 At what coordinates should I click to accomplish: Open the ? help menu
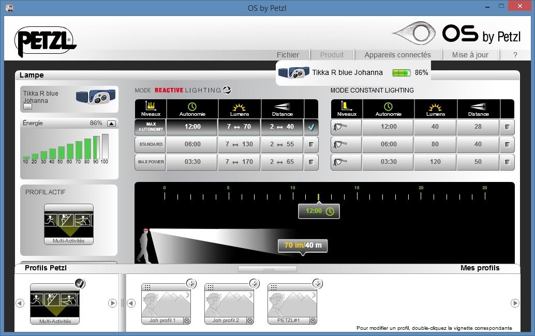point(515,55)
